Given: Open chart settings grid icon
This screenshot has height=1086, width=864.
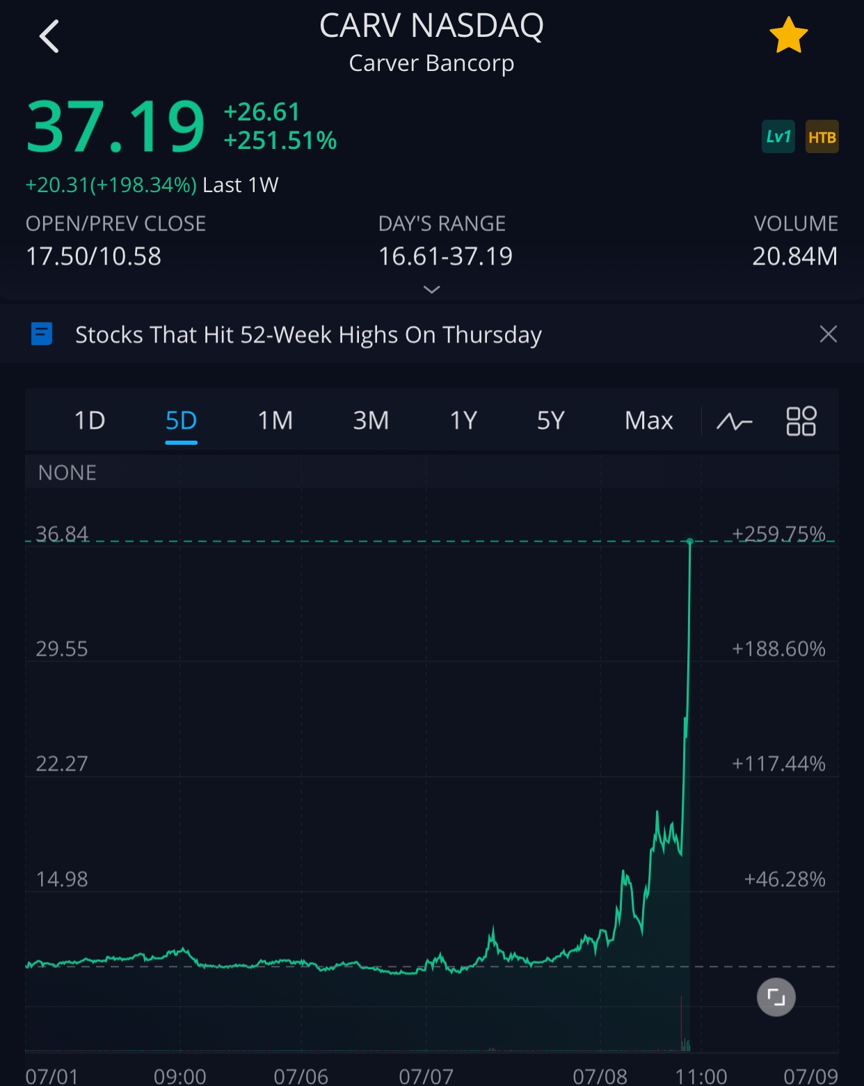Looking at the screenshot, I should (801, 421).
